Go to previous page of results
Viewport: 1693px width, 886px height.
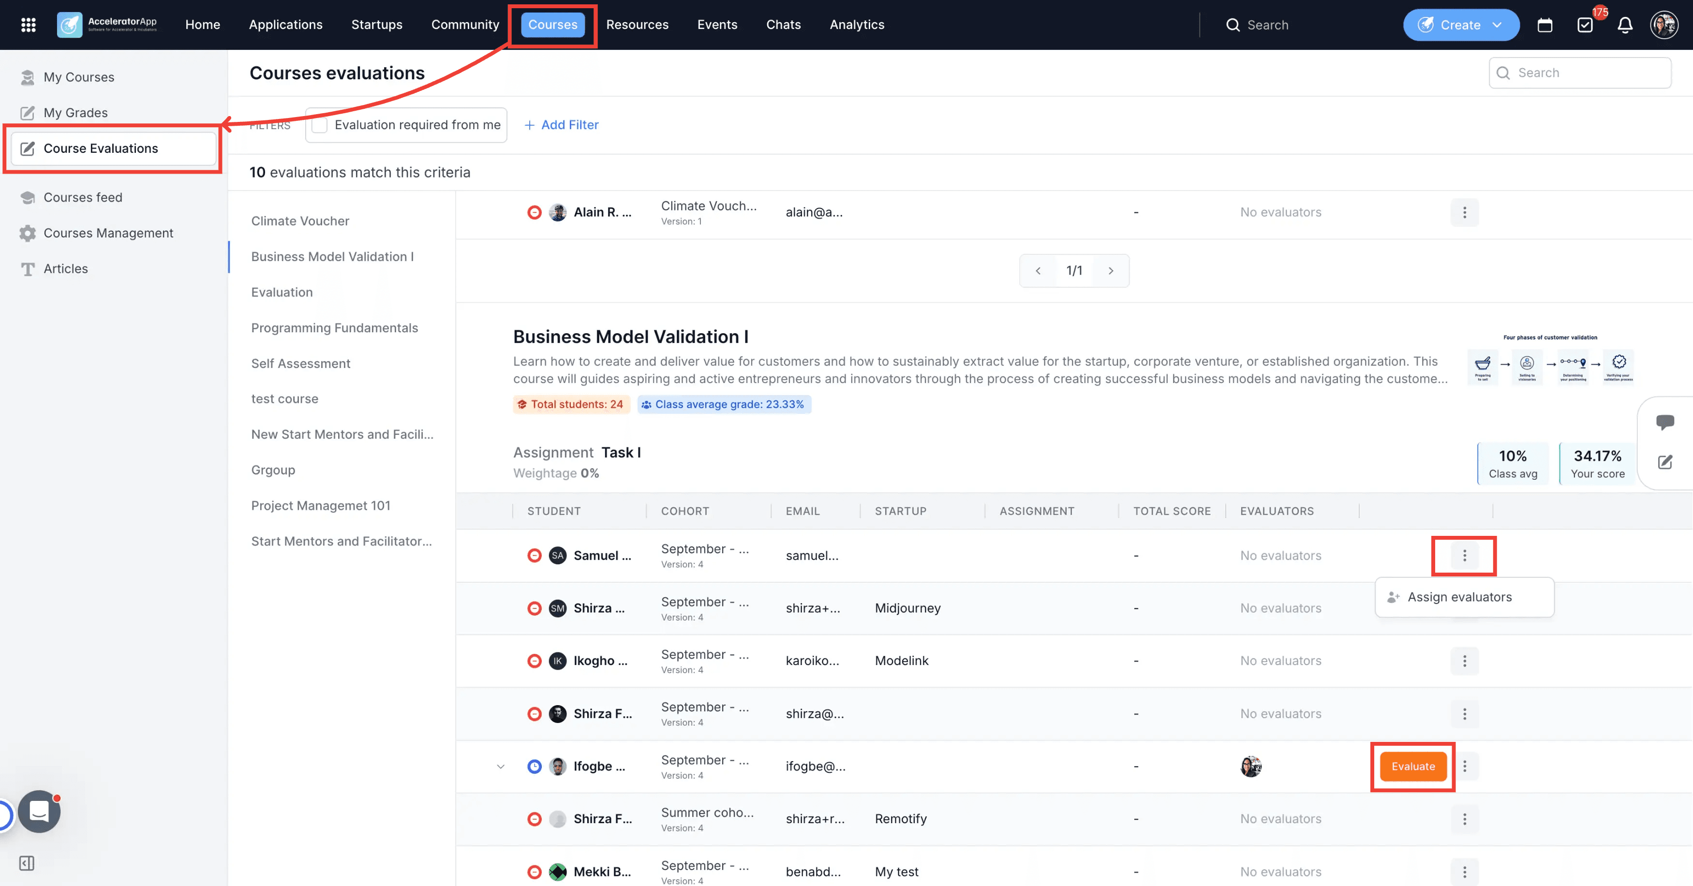[1038, 271]
